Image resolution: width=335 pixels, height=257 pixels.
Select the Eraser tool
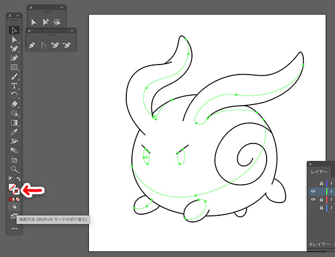(14, 104)
